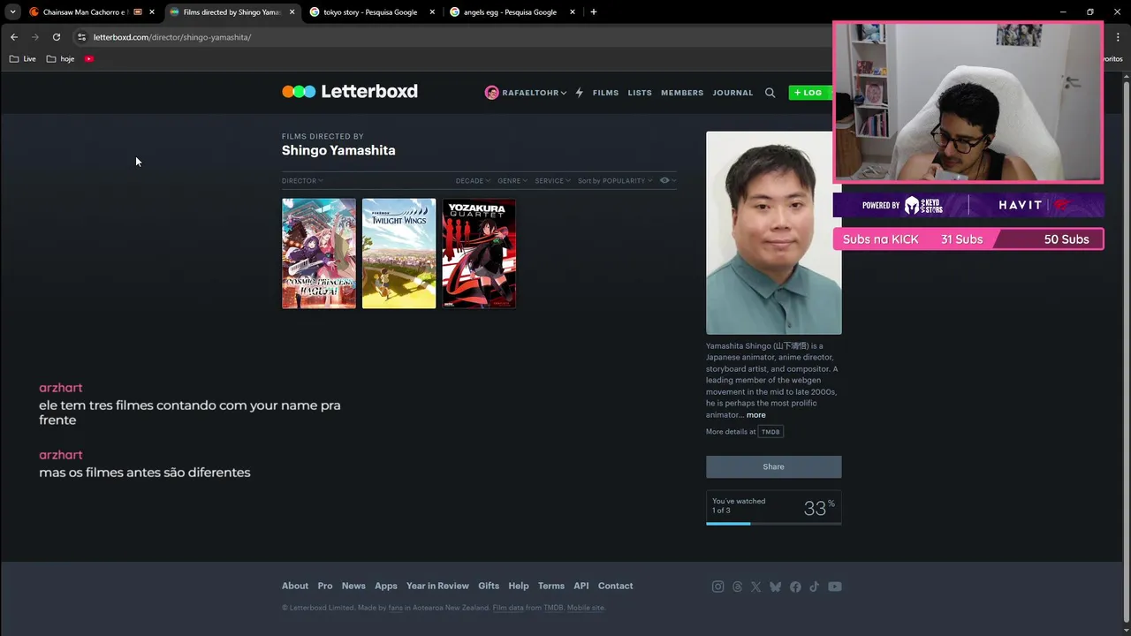
Task: Open the Pro footer link
Action: [x=325, y=586]
